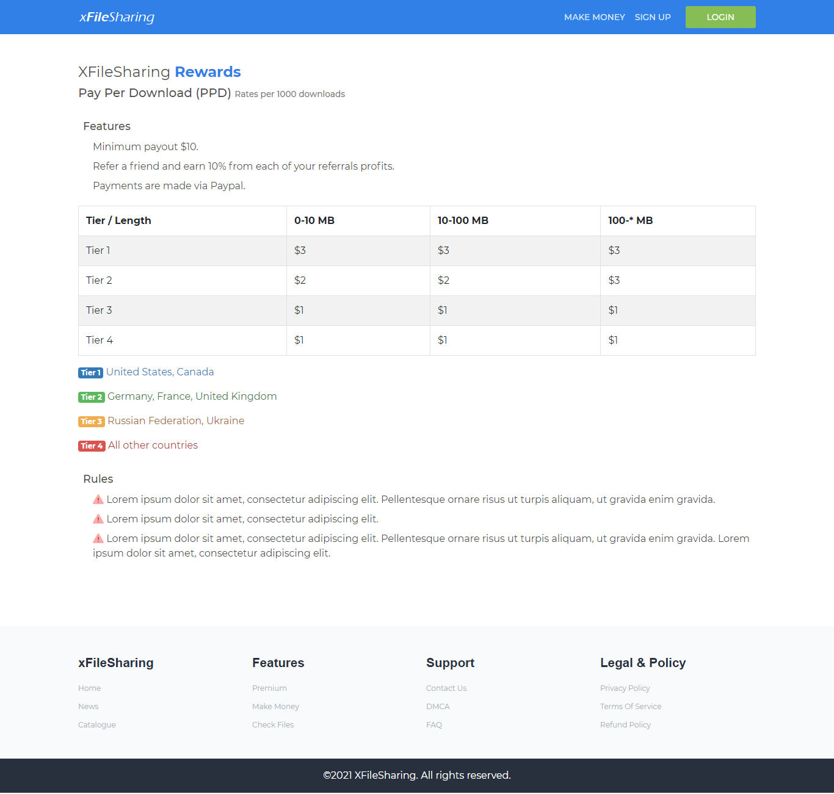Click 'Rates per 1000 downloads' subtitle
This screenshot has width=834, height=794.
pos(290,94)
